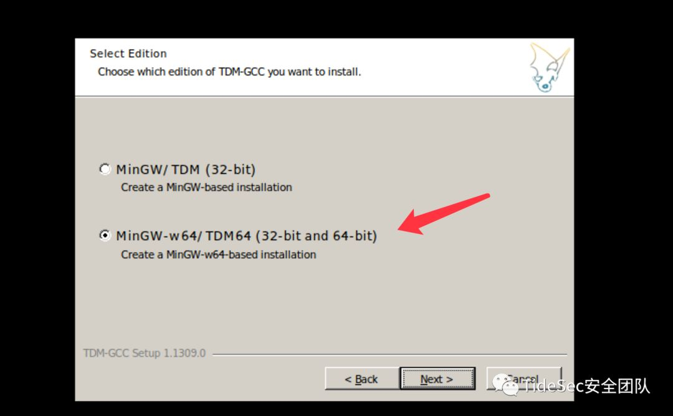This screenshot has height=416, width=673.
Task: Click "Create a MinGW-based installation" description
Action: (x=206, y=187)
